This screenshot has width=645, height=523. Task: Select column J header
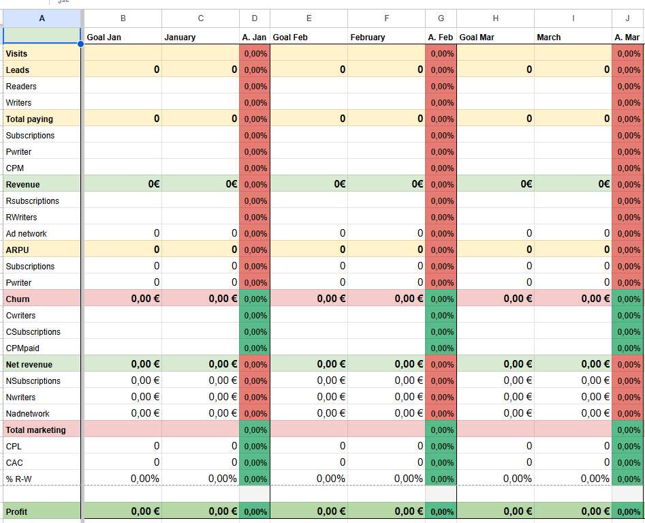(627, 18)
